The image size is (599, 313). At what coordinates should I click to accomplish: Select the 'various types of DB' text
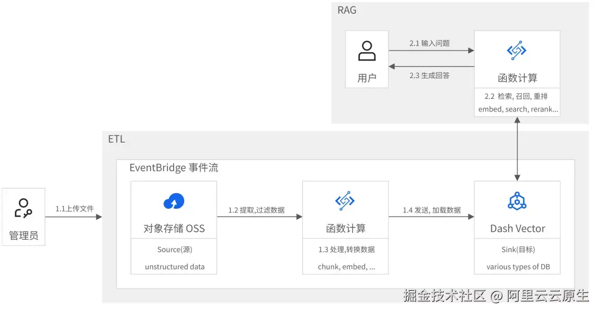(518, 267)
